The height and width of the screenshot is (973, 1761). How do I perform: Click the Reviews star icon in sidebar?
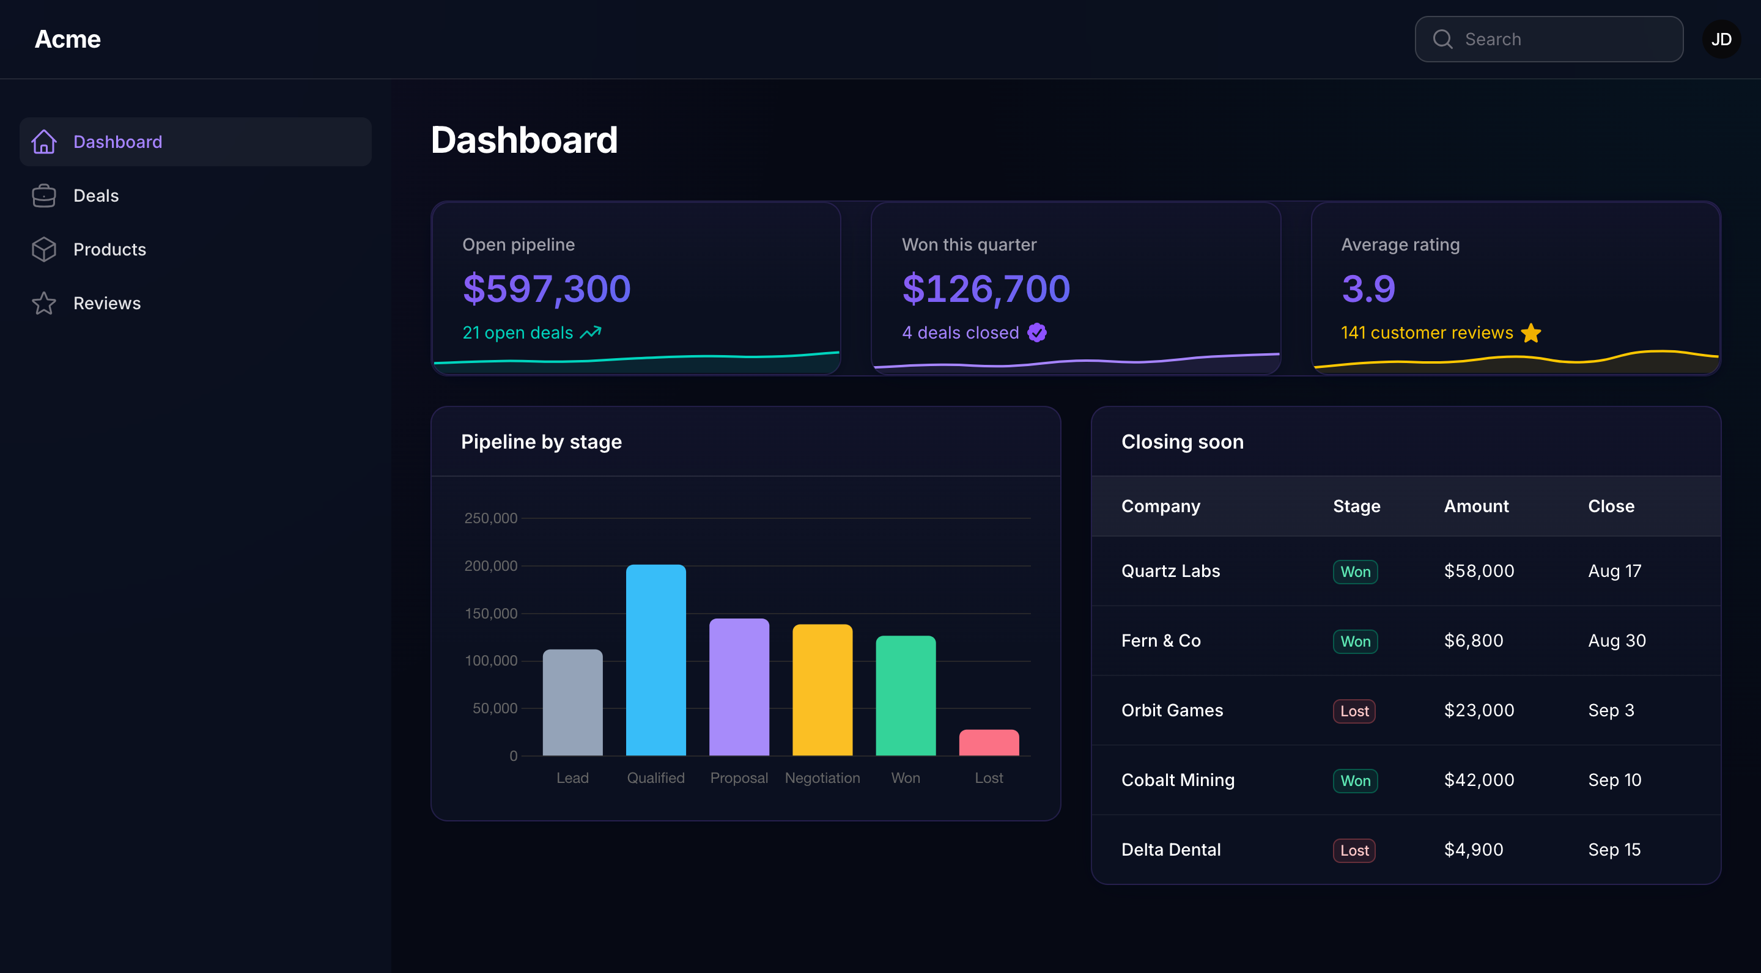pos(44,303)
